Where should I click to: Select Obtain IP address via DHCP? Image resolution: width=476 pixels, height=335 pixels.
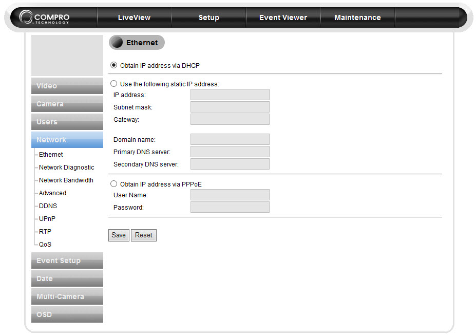(113, 65)
